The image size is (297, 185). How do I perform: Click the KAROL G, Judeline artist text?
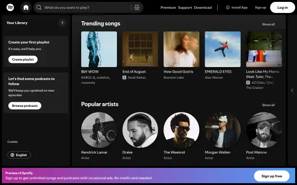(x=96, y=78)
